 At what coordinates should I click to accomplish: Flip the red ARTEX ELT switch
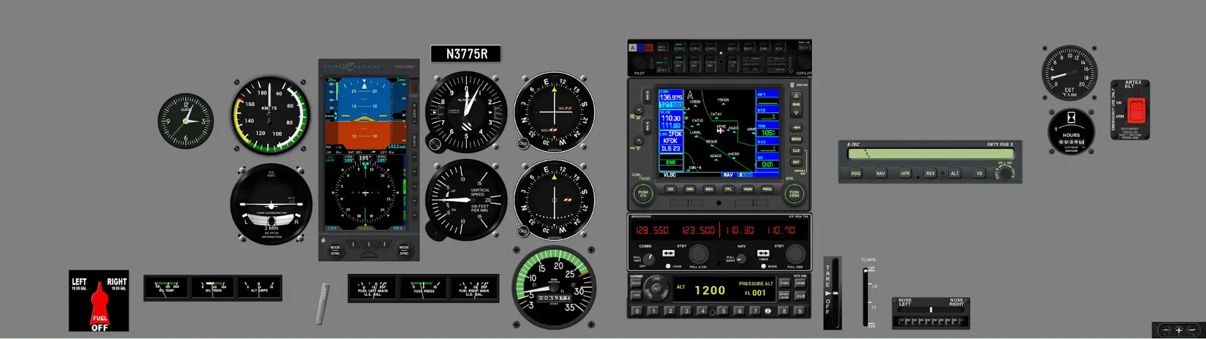point(1136,110)
